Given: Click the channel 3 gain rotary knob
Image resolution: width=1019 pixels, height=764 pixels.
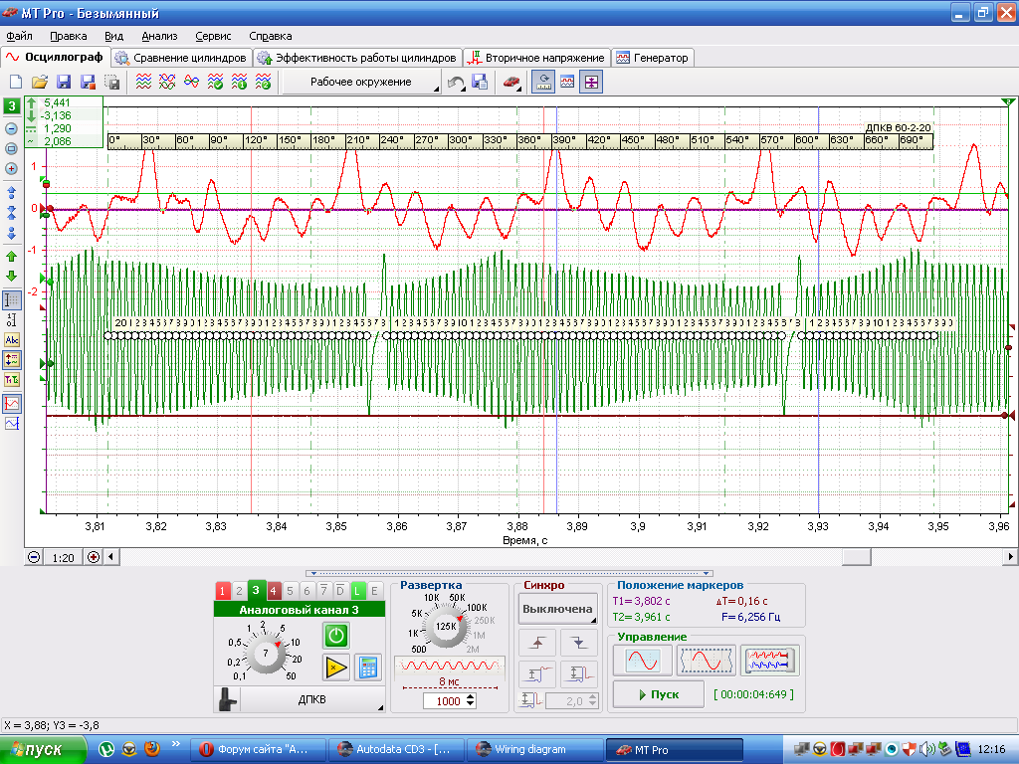Looking at the screenshot, I should pyautogui.click(x=265, y=653).
